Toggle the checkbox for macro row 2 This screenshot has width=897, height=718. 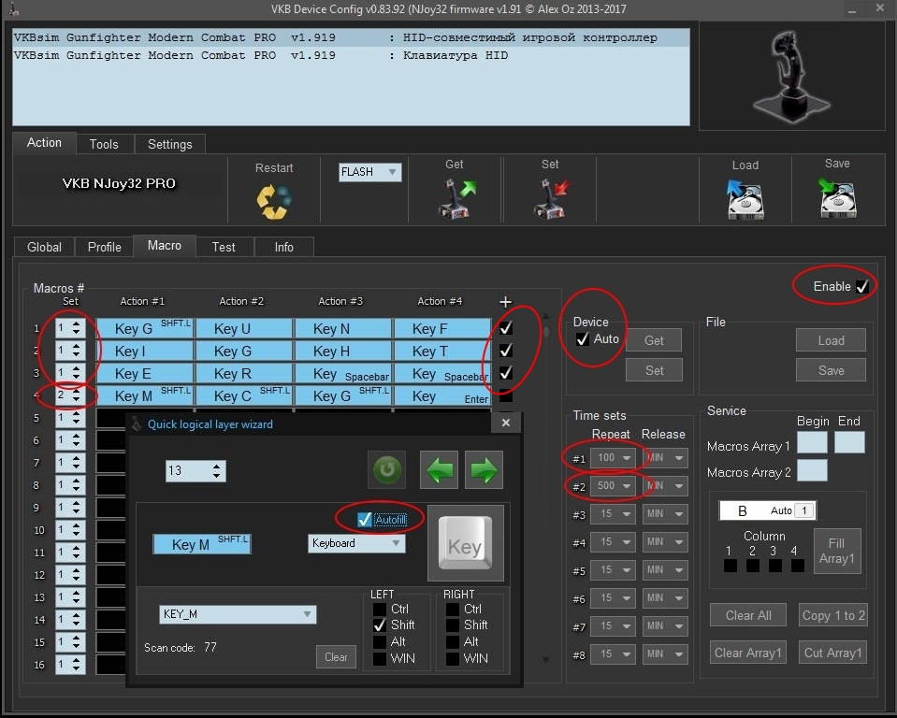pyautogui.click(x=506, y=351)
